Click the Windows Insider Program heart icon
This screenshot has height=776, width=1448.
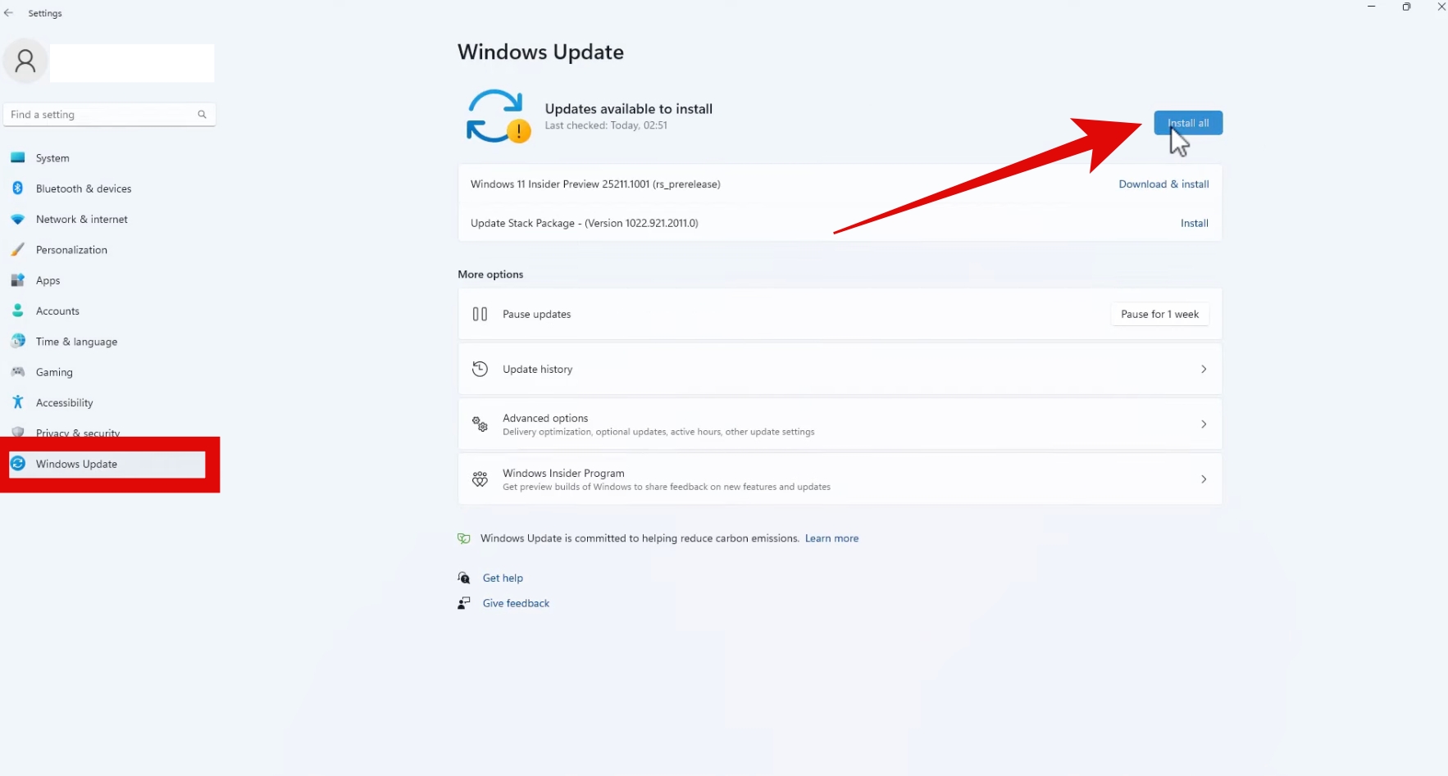click(480, 479)
